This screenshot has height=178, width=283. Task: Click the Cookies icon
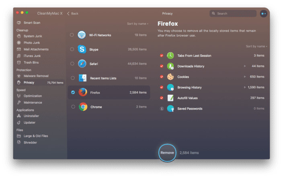[x=170, y=77]
